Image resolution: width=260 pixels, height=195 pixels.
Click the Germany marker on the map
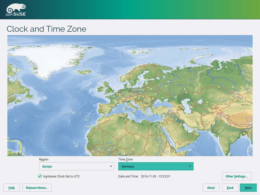130,90
